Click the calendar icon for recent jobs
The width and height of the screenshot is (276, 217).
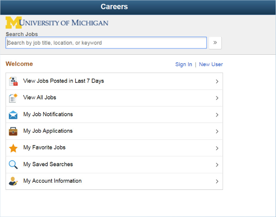click(13, 81)
